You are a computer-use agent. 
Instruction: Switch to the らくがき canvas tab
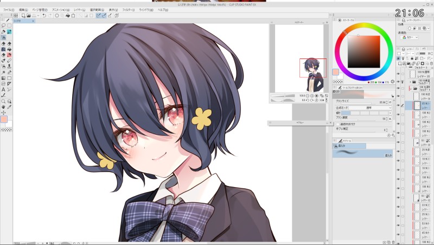(24, 21)
